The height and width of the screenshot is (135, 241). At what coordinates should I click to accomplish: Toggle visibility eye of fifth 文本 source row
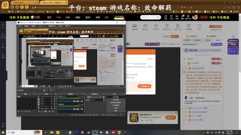(x=52, y=106)
